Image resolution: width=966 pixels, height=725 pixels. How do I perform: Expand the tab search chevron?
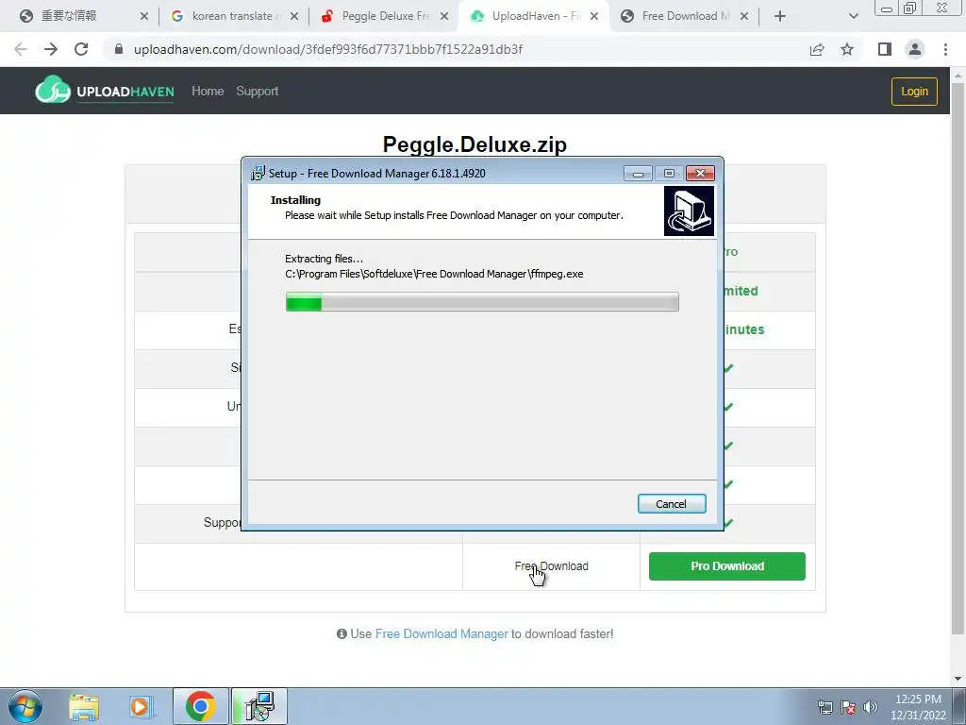tap(853, 16)
